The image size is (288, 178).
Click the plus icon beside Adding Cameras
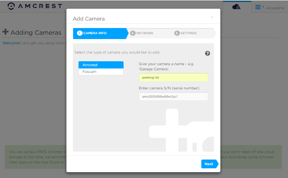pos(5,32)
